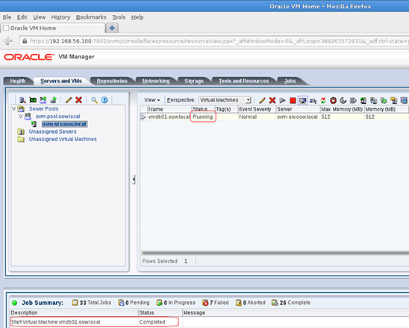The height and width of the screenshot is (328, 409).
Task: Expand the vmdb01.oow.local row details
Action: click(143, 117)
